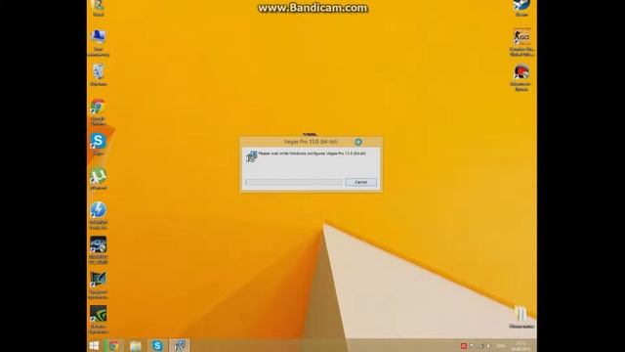The height and width of the screenshot is (352, 625).
Task: Open the shortcut below DAEMON Tools Lite
Action: (98, 250)
